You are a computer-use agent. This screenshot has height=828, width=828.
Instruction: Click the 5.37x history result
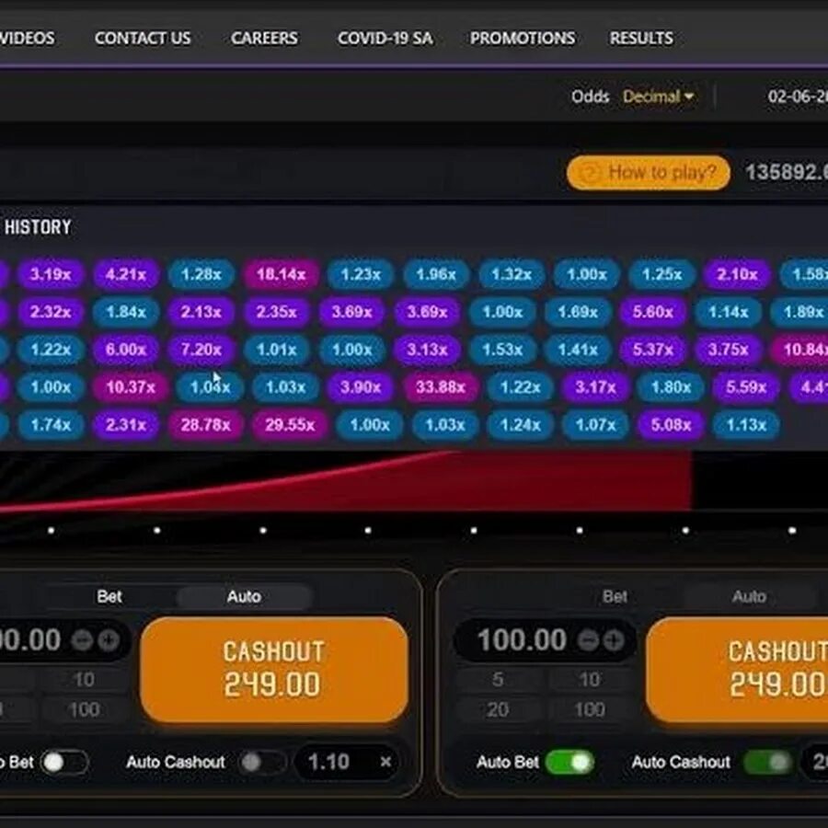(x=652, y=350)
